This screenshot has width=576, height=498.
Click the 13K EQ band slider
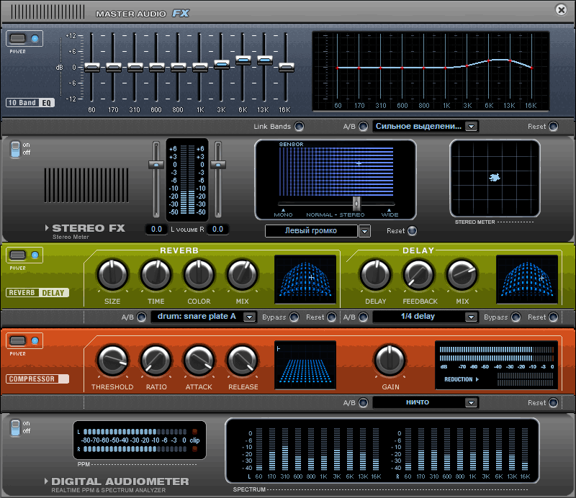[x=265, y=60]
